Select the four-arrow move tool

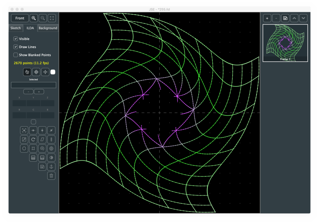[x=36, y=72]
